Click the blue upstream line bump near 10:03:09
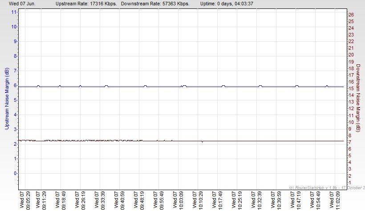The width and height of the screenshot is (365, 211). pos(184,86)
